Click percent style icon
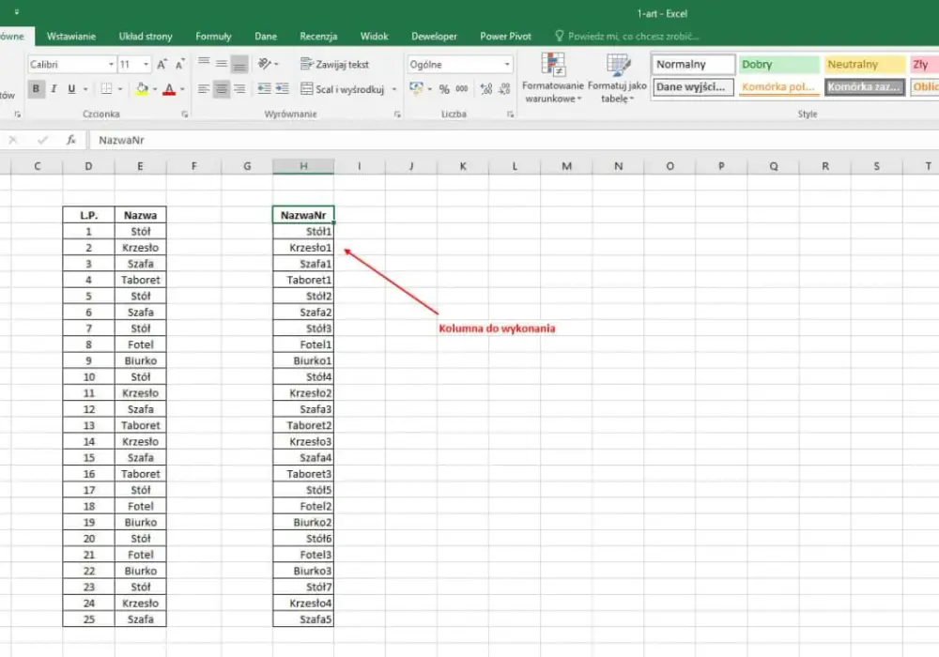 tap(444, 89)
